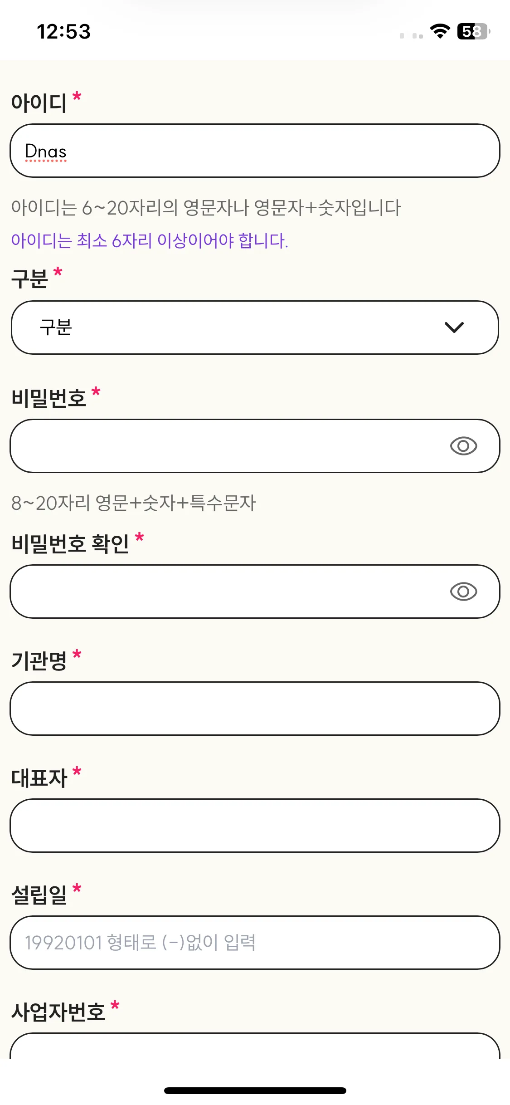510x1105 pixels.
Task: Tap the chevron arrow in 구분 selector
Action: click(454, 328)
